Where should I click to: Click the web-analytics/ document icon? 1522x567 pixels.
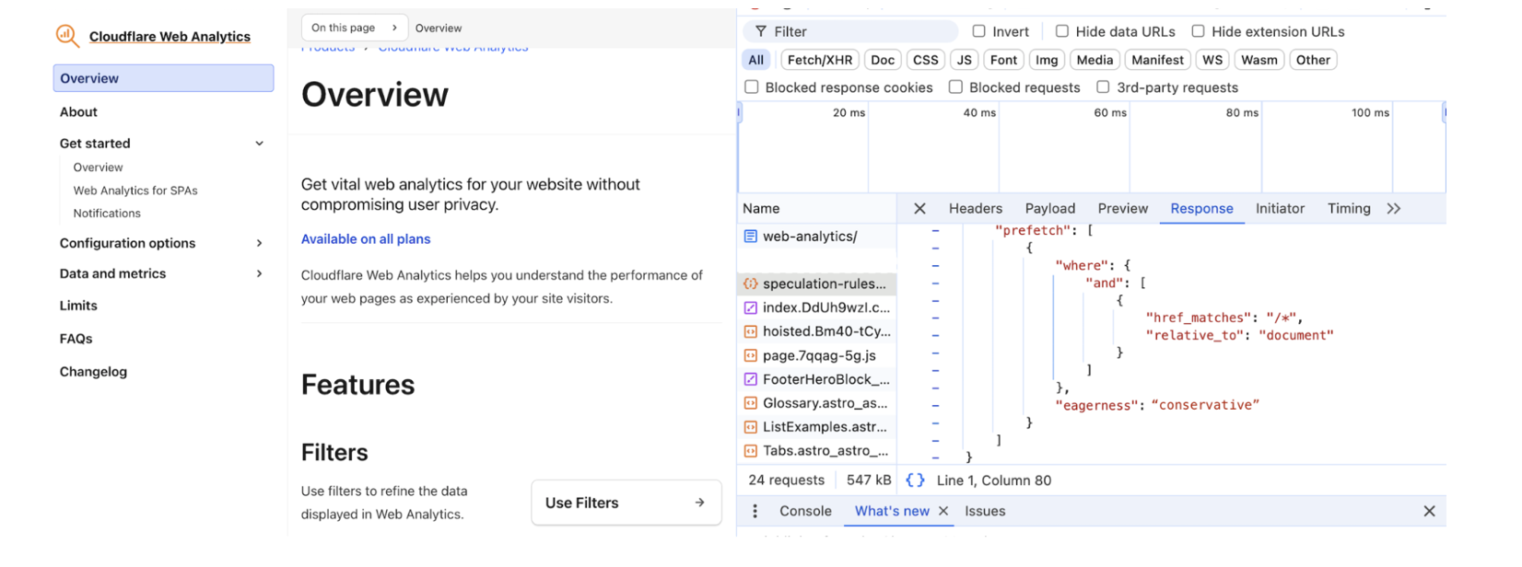(x=750, y=237)
